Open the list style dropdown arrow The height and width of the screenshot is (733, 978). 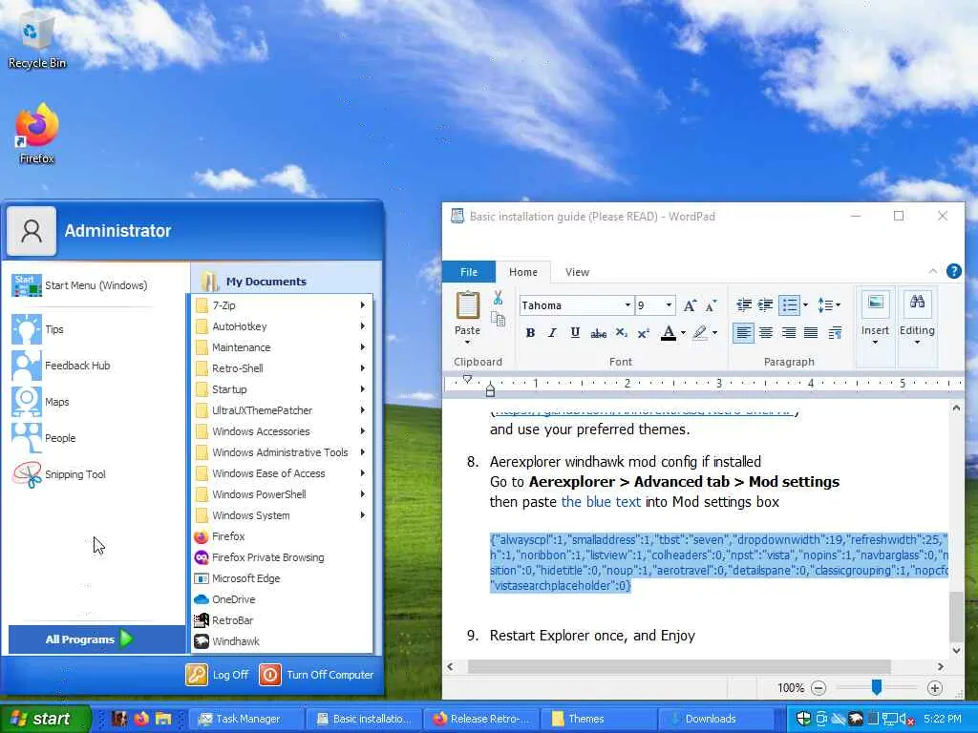click(x=805, y=304)
